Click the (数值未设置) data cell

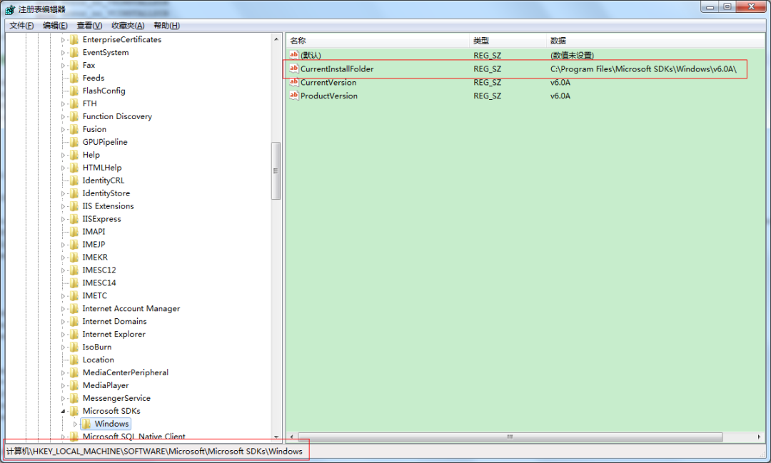click(x=572, y=56)
